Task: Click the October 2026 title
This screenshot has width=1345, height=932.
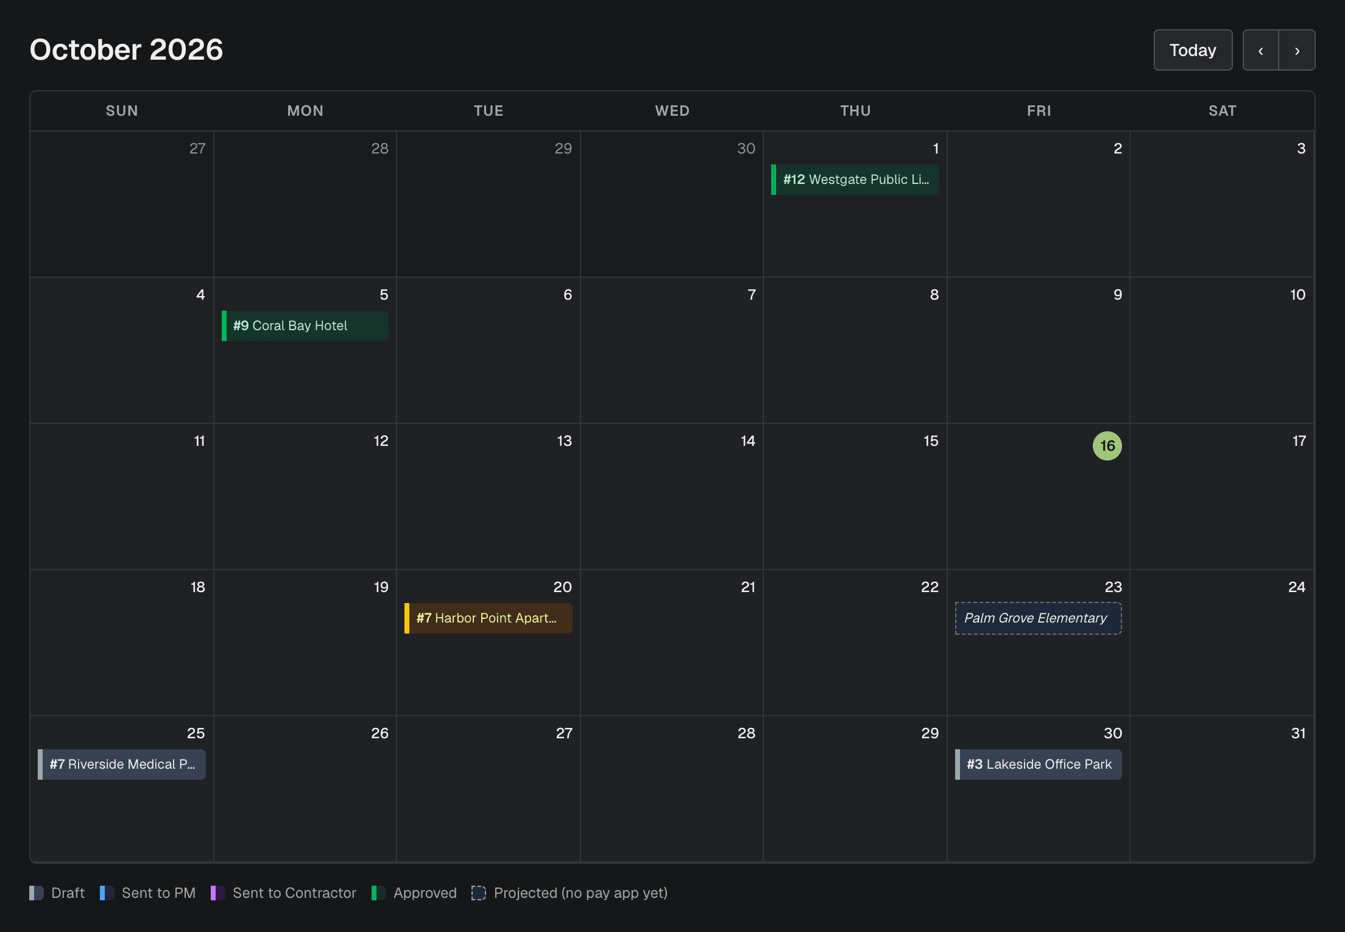Action: click(126, 49)
